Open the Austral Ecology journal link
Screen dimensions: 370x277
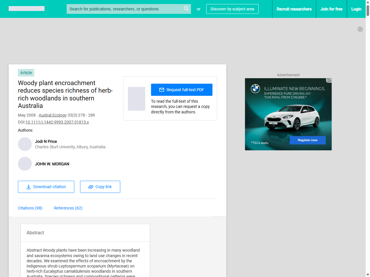[x=53, y=115]
